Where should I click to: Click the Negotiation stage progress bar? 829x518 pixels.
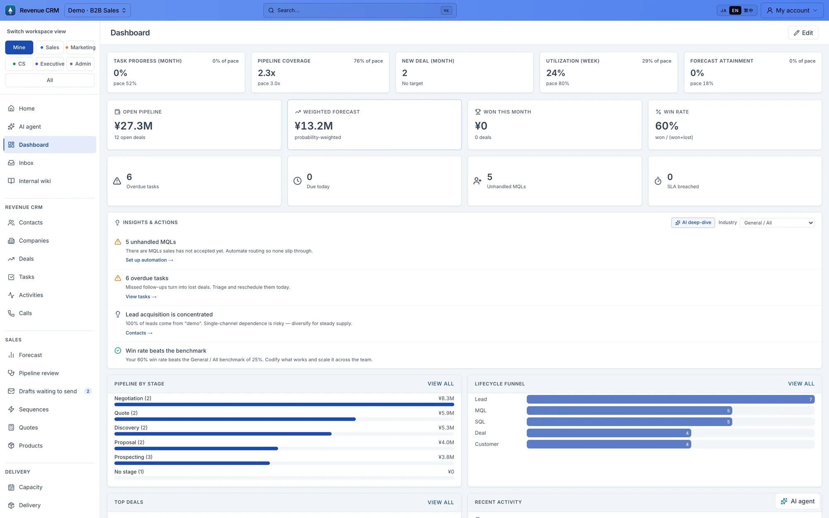pyautogui.click(x=284, y=404)
